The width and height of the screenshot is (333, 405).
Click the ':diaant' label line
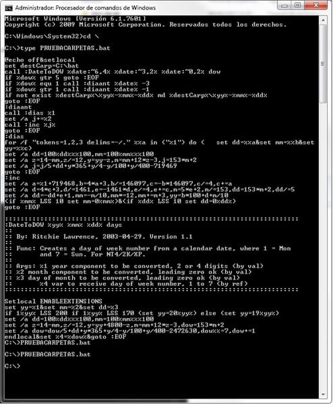18,107
